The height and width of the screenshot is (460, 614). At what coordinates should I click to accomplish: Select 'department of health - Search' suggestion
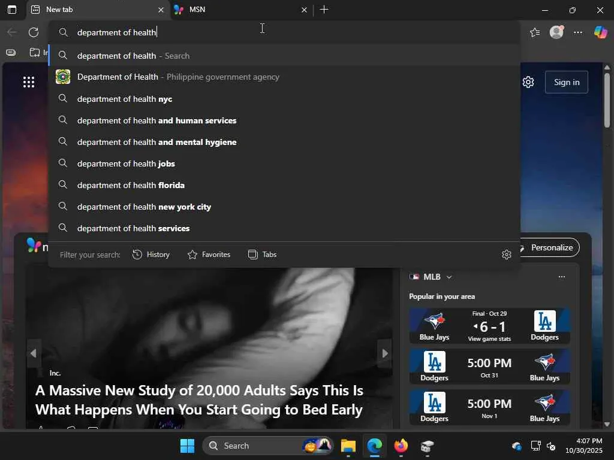click(284, 56)
